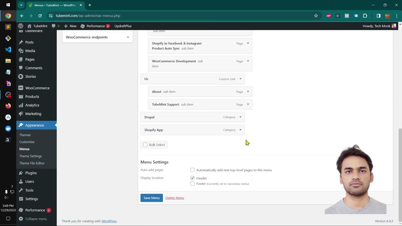
Task: Expand the Drupal category item
Action: pyautogui.click(x=240, y=117)
